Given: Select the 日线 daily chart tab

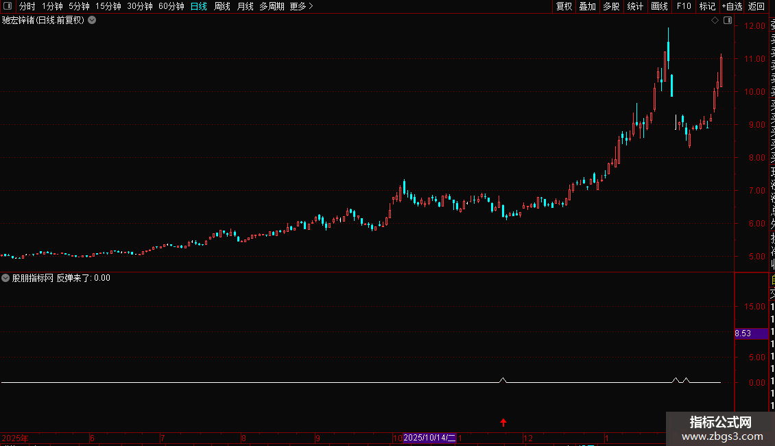Looking at the screenshot, I should click(199, 6).
